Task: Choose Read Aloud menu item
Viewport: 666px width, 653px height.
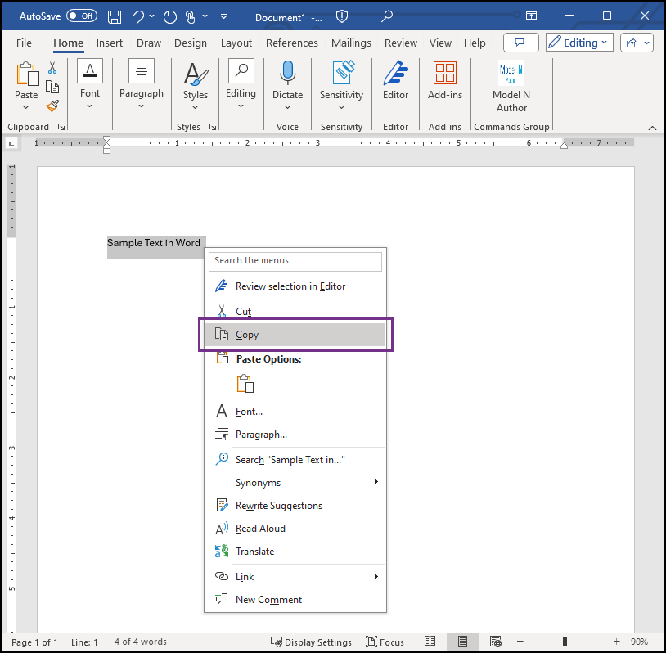Action: pos(295,529)
